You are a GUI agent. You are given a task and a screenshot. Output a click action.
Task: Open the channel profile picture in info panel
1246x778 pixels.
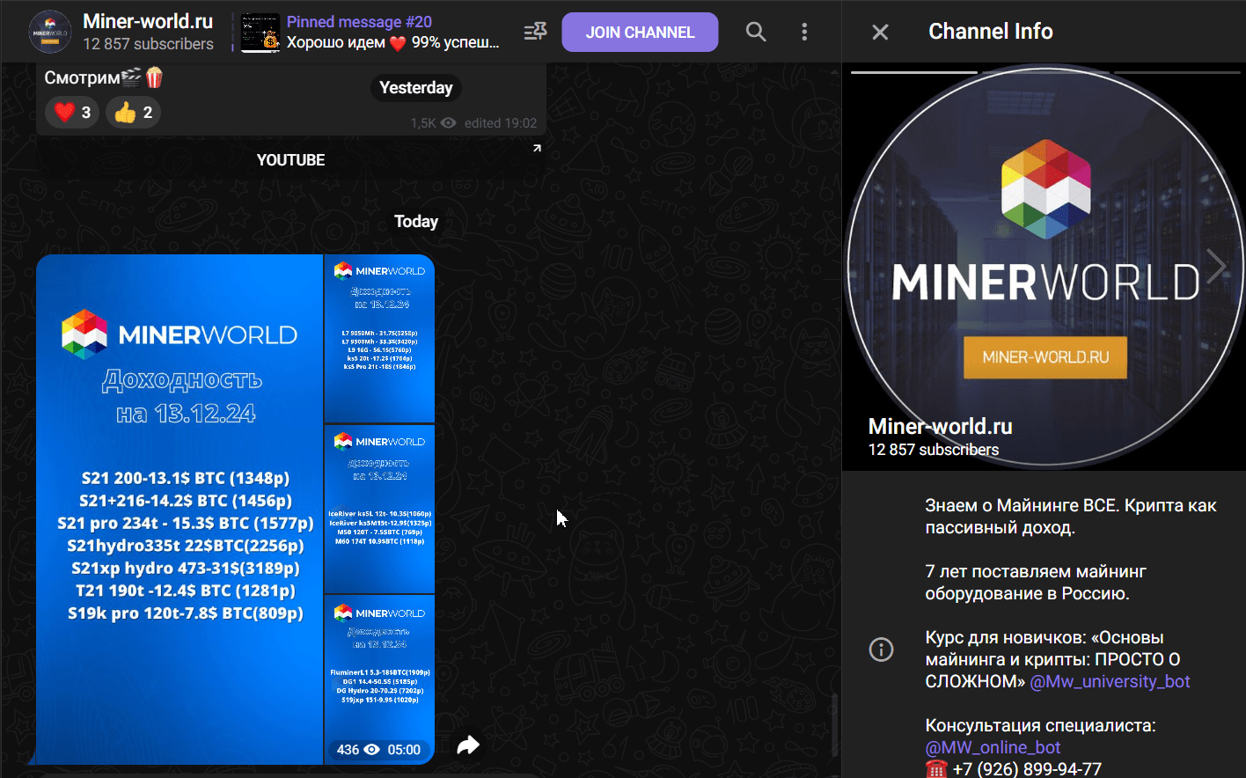click(x=1044, y=267)
